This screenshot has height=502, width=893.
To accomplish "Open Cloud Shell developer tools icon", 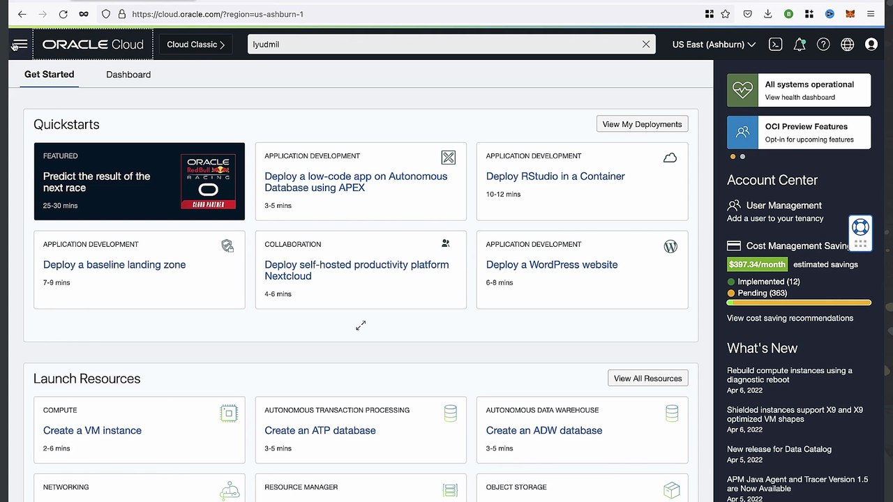I will point(775,45).
